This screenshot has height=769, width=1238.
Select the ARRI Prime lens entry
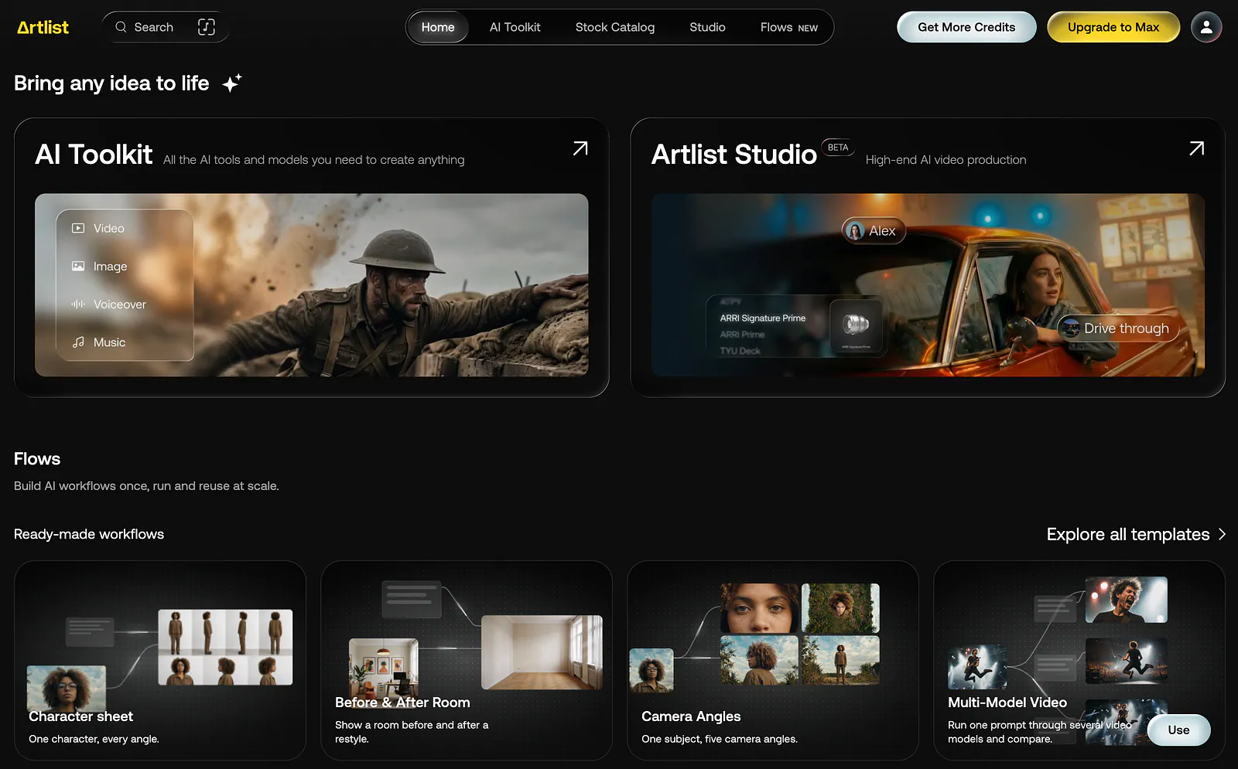742,335
